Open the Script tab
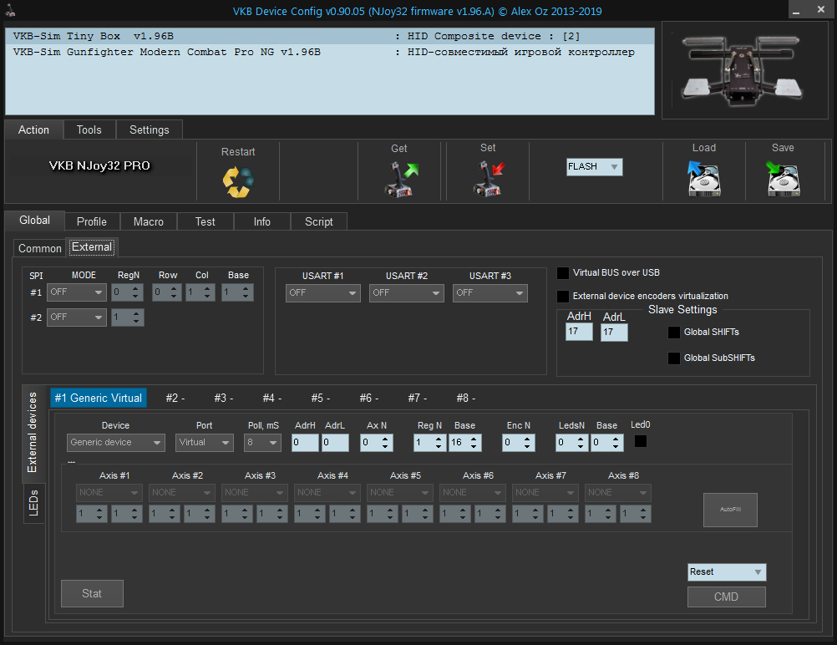 point(319,221)
